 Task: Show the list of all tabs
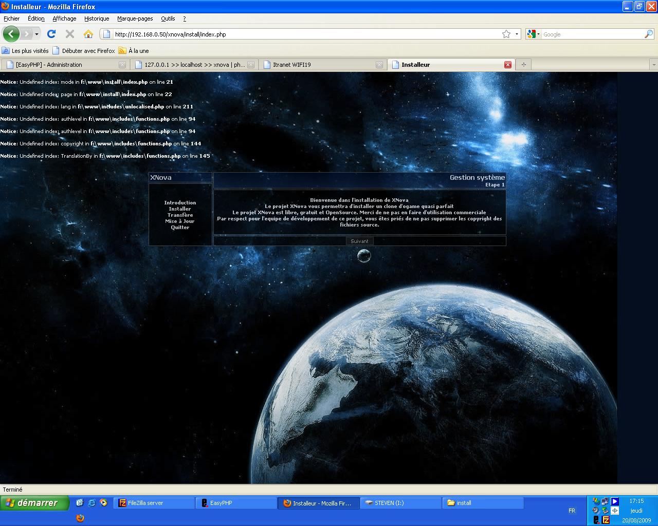[653, 65]
